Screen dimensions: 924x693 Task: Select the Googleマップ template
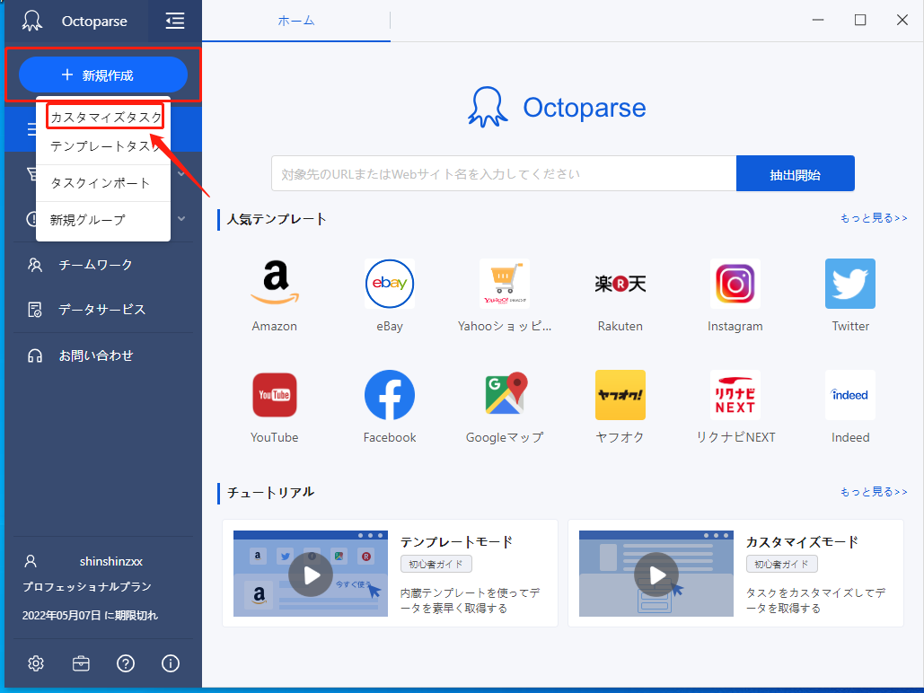(x=504, y=395)
